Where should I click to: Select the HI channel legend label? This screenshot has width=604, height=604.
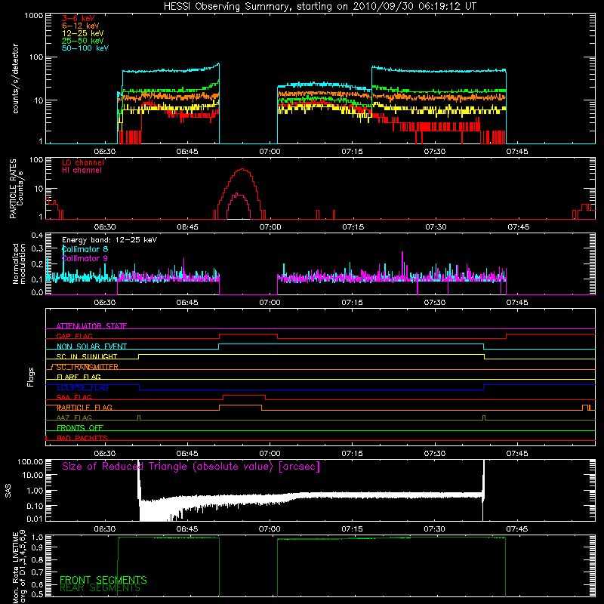coord(82,171)
